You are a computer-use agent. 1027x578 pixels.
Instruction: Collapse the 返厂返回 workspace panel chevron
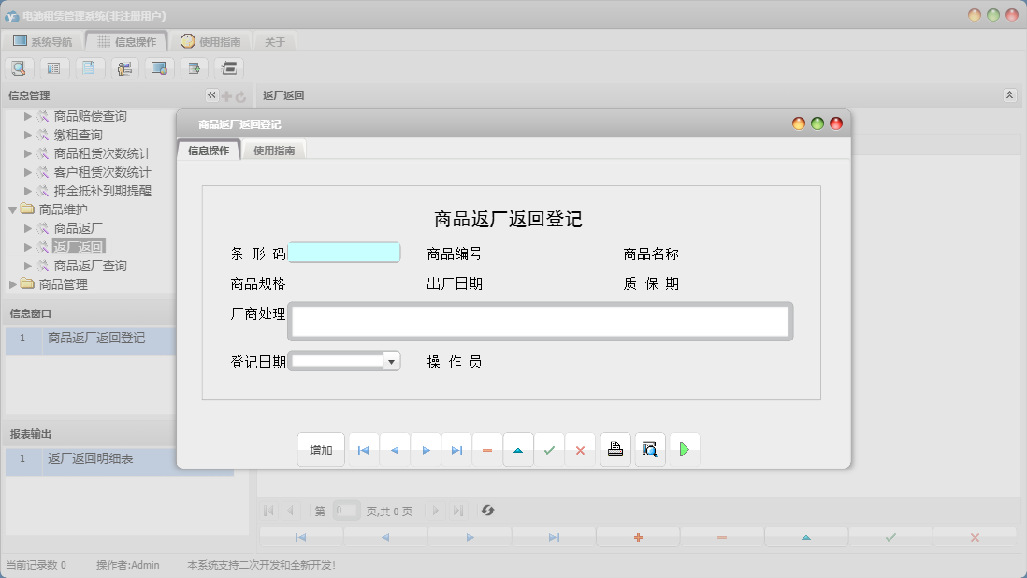1008,94
